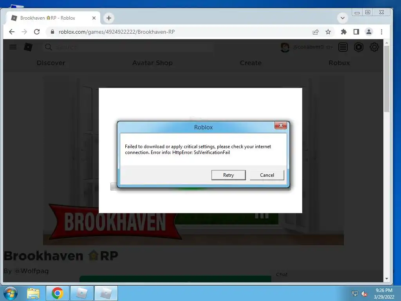
Task: Click the share page icon in the address bar
Action: click(x=316, y=32)
